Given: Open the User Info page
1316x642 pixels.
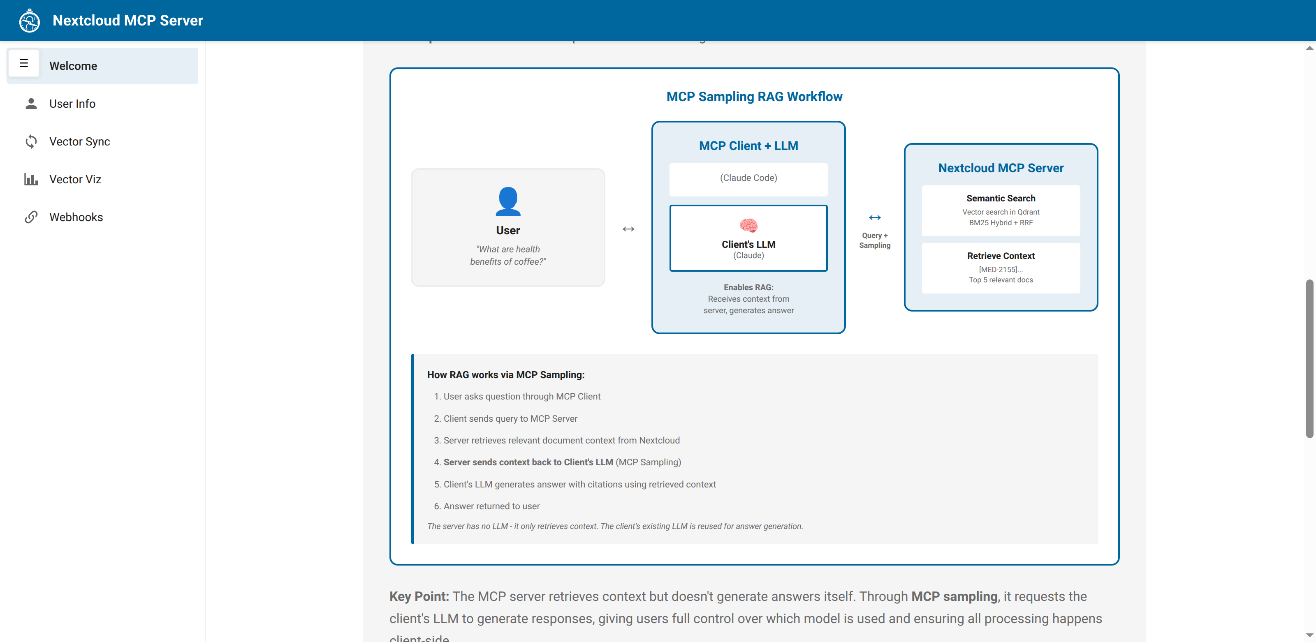Looking at the screenshot, I should click(102, 104).
